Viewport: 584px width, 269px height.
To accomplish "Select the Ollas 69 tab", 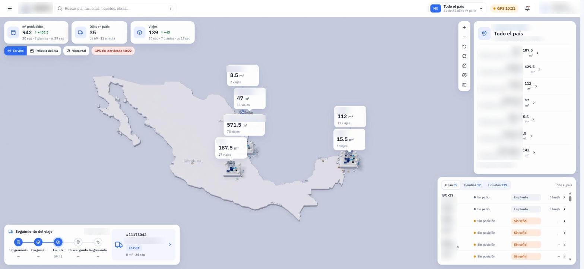I will point(451,185).
